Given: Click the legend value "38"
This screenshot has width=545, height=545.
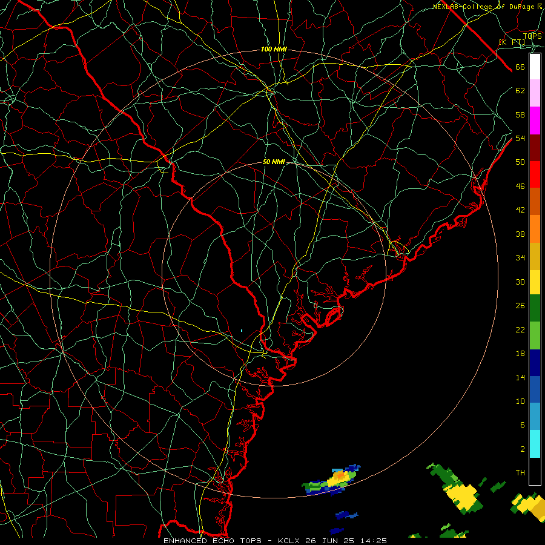Looking at the screenshot, I should 520,234.
